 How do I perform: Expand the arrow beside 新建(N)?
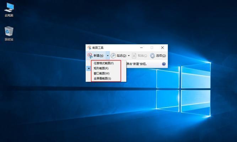tap(108, 56)
